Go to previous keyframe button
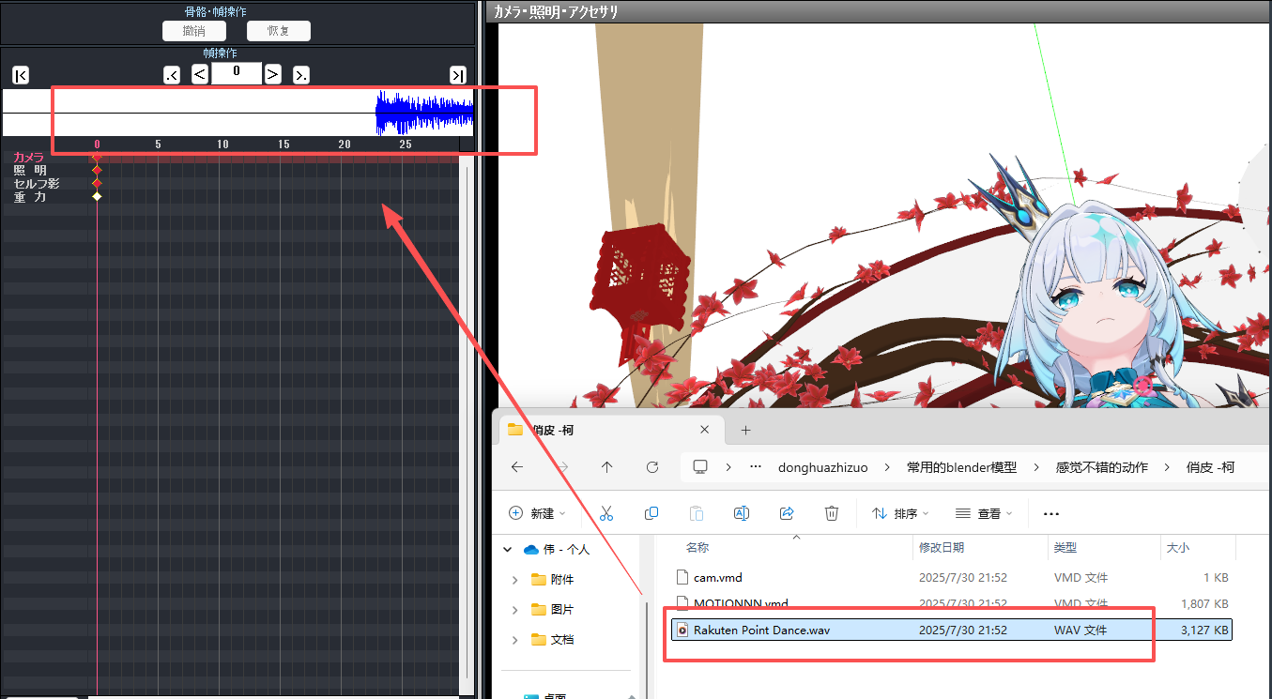Screen dimensions: 1272x699 (172, 75)
